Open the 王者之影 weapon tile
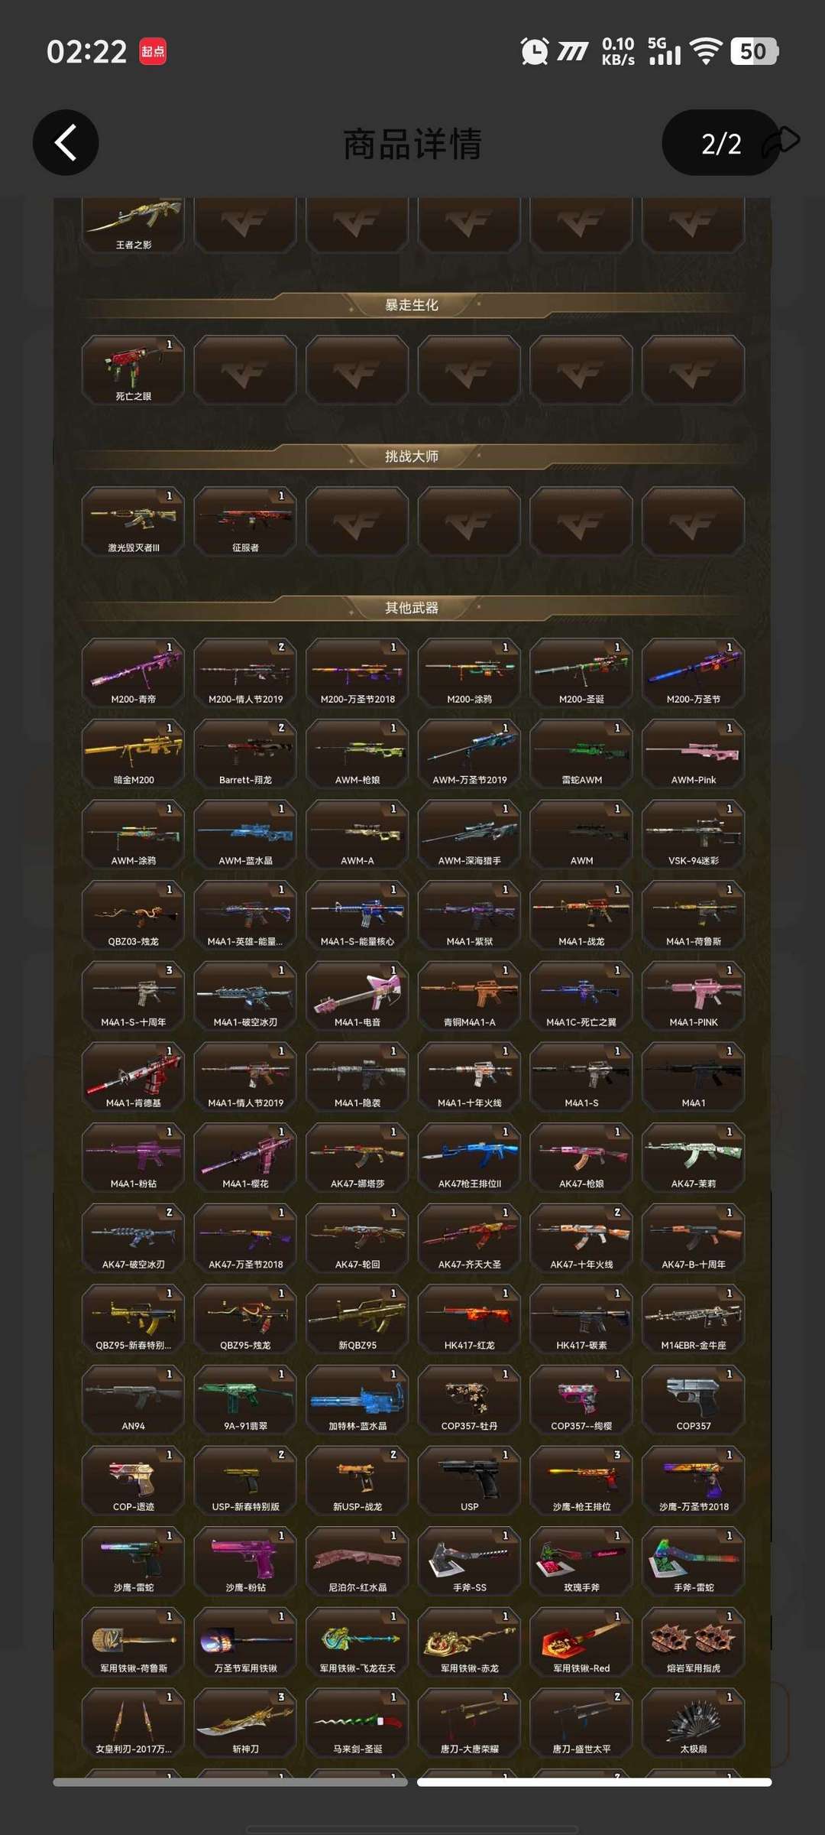825x1835 pixels. click(133, 225)
